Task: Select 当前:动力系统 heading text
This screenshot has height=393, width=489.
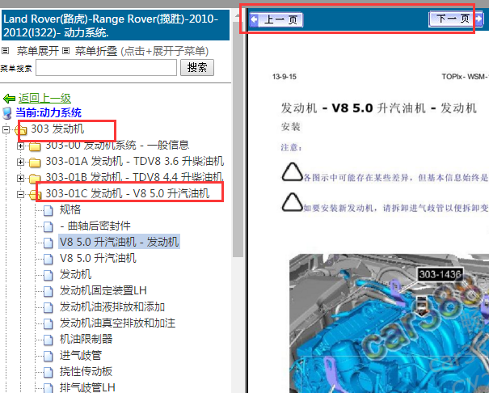Action: click(x=48, y=112)
